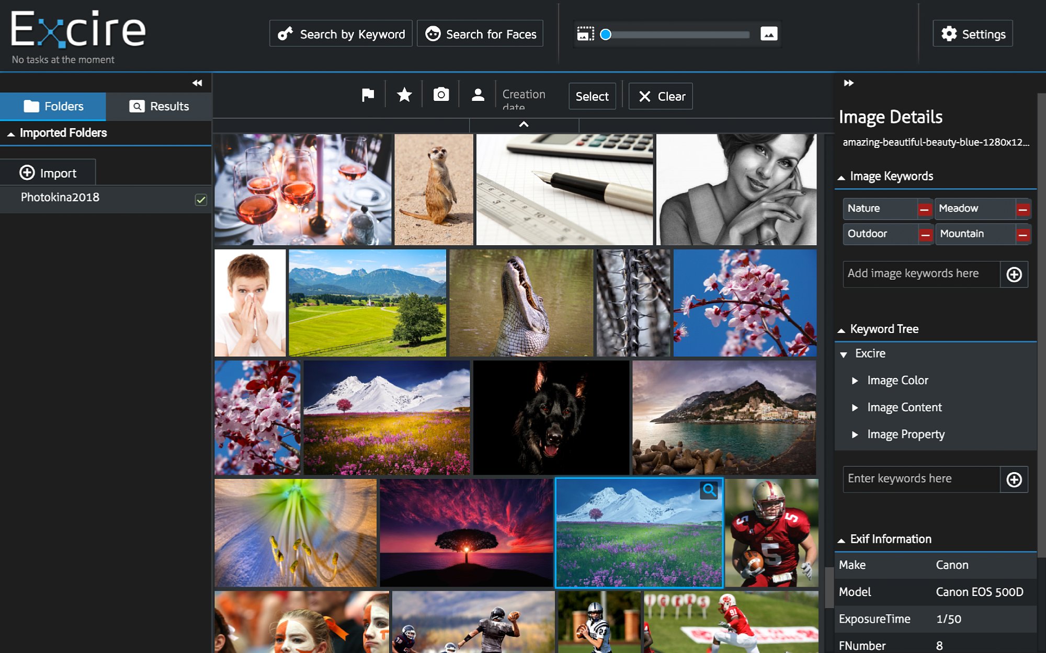Click the Excire logo
The height and width of the screenshot is (653, 1046).
coord(77,29)
